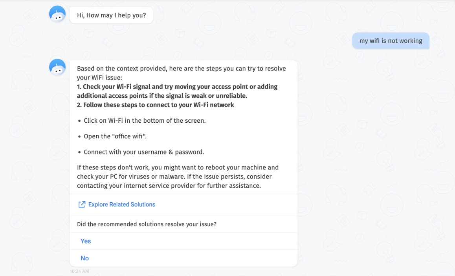
Task: Click "Did the recommended solutions resolve your issue?" text
Action: (x=147, y=224)
